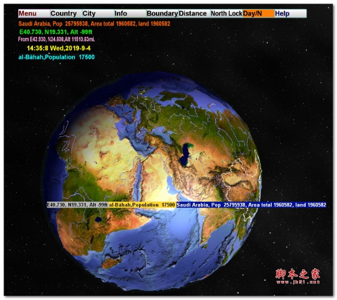This screenshot has width=337, height=300.
Task: Click the pink From E43.930 distance line
Action: [56, 39]
